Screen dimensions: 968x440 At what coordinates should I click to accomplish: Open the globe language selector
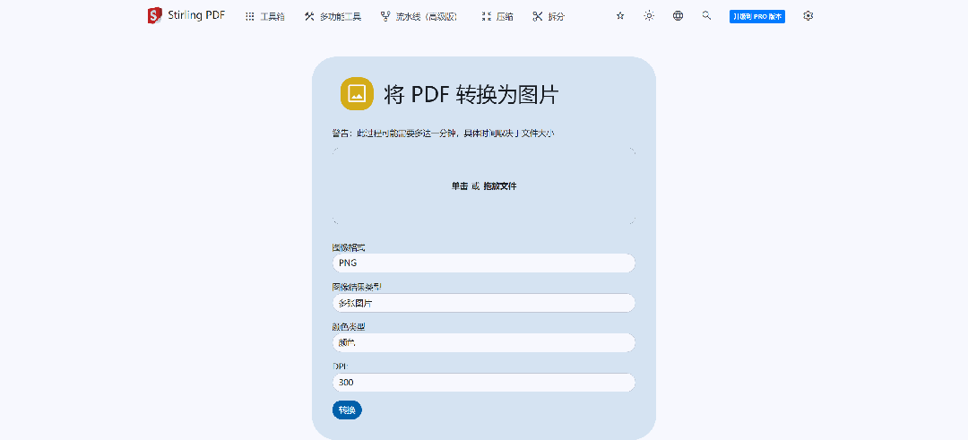(x=678, y=16)
